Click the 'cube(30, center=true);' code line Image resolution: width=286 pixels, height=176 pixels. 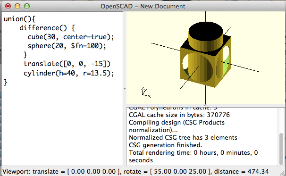point(71,37)
